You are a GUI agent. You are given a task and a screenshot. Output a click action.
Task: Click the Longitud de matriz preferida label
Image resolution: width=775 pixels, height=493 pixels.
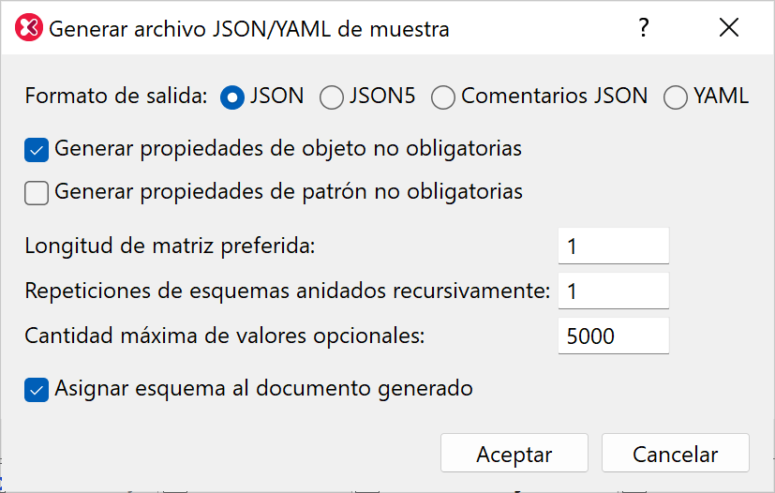pyautogui.click(x=171, y=246)
